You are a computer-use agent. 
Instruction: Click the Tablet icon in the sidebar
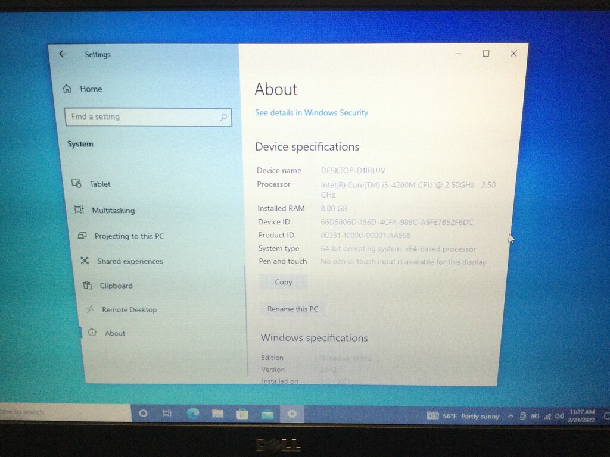point(76,183)
